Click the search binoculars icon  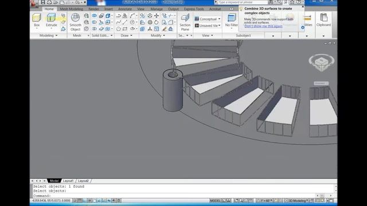coord(271,2)
